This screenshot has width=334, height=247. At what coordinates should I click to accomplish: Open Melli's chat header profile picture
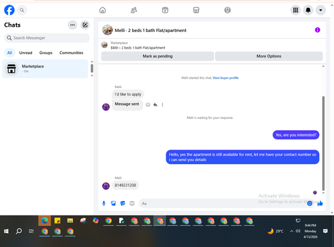[x=108, y=30]
